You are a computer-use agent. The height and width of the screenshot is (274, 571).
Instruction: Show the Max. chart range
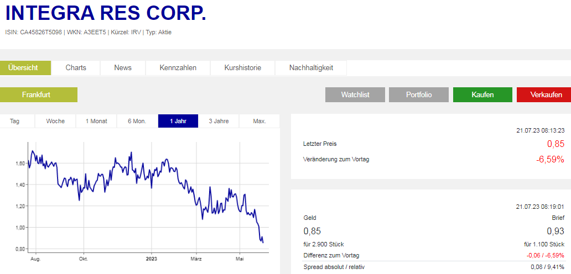point(259,121)
